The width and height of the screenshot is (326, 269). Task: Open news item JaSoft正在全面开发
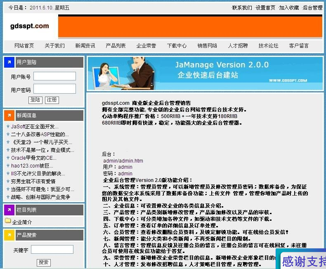(x=35, y=126)
